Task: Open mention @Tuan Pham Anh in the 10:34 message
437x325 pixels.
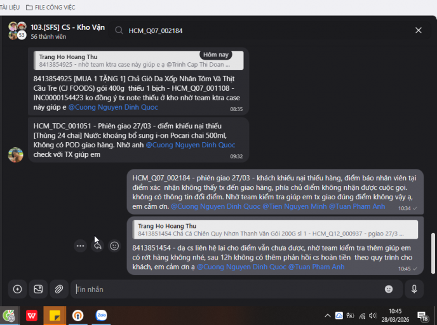Action: tap(357, 206)
